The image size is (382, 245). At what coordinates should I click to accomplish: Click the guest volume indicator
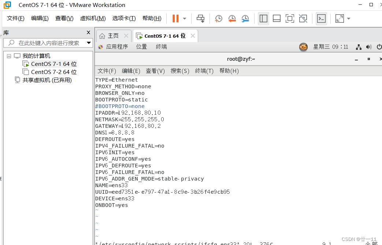click(x=369, y=47)
